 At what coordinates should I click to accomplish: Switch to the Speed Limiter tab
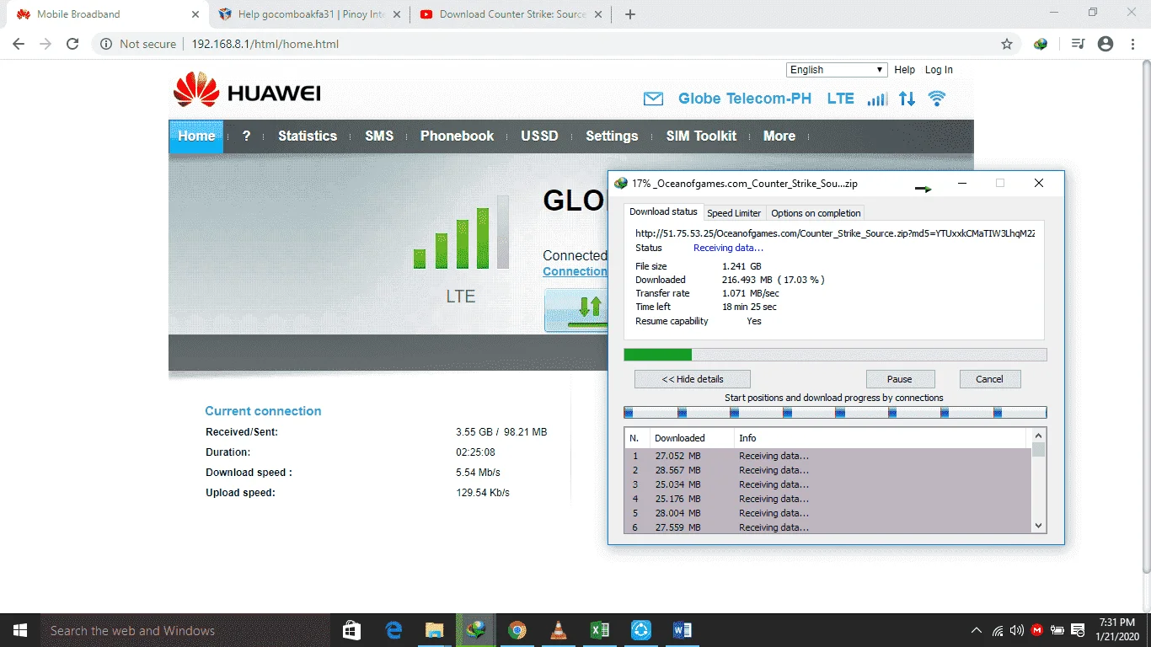[x=734, y=213]
